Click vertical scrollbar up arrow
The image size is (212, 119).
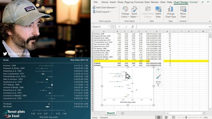click(x=210, y=32)
